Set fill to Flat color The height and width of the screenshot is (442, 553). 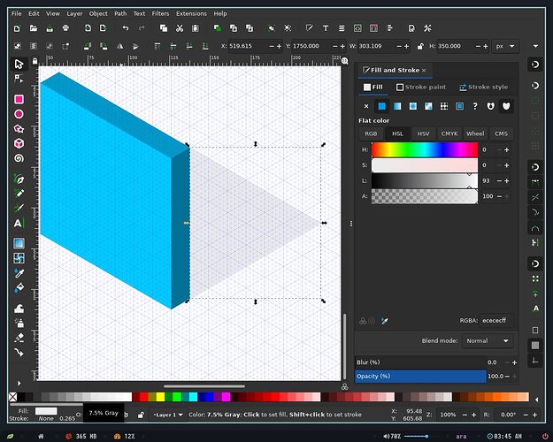click(x=381, y=106)
